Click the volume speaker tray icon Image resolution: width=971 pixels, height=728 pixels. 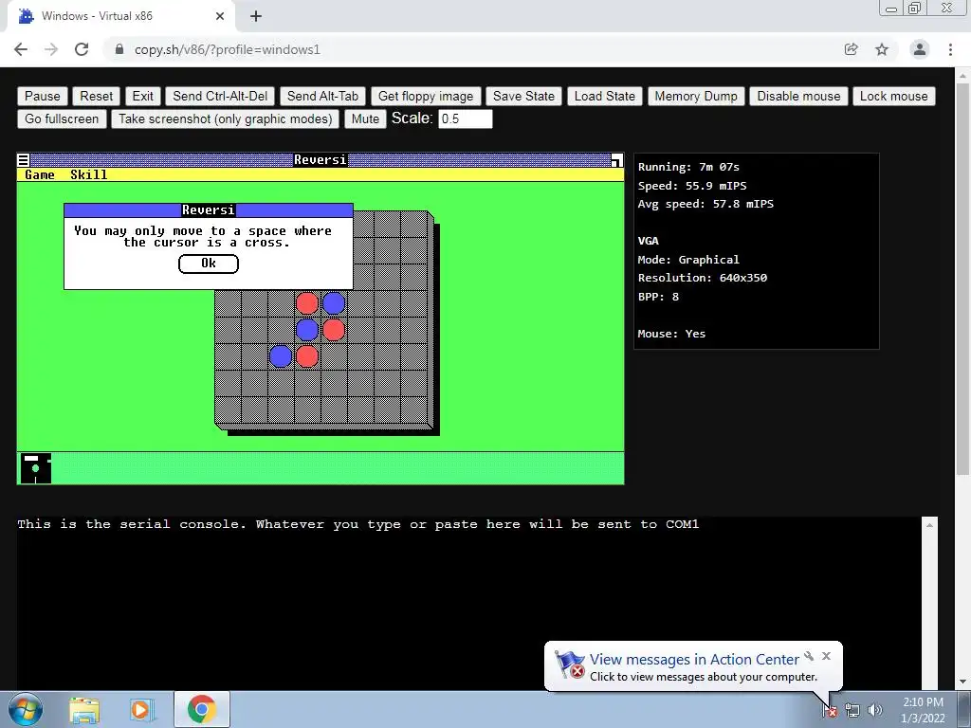point(875,710)
